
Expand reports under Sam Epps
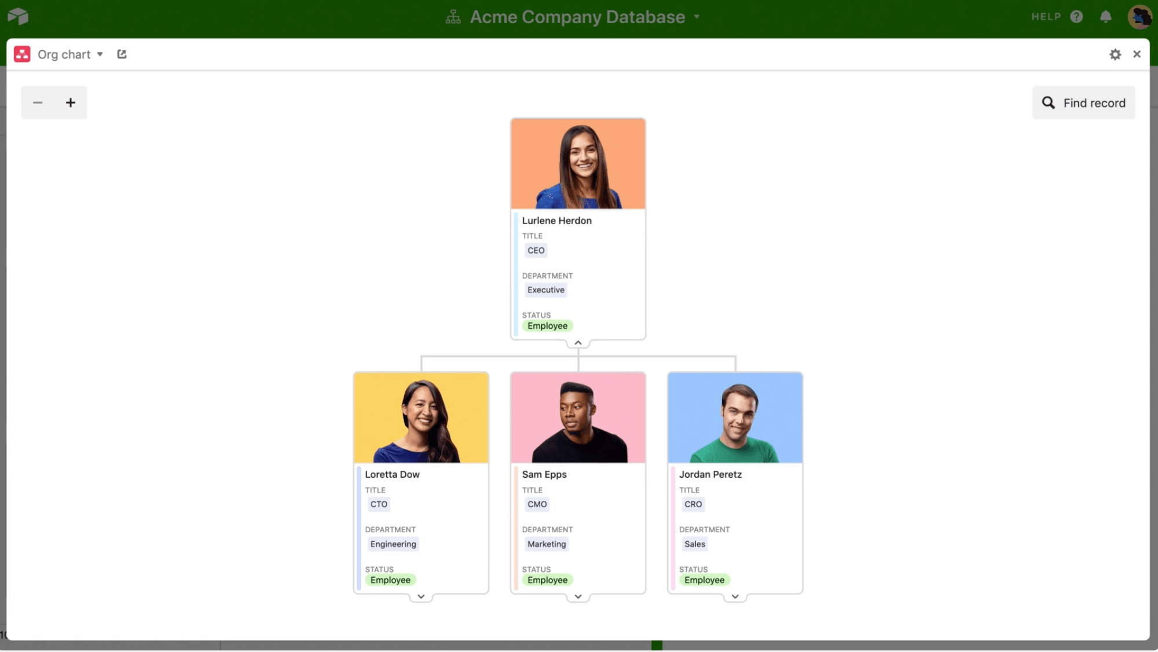pos(578,596)
